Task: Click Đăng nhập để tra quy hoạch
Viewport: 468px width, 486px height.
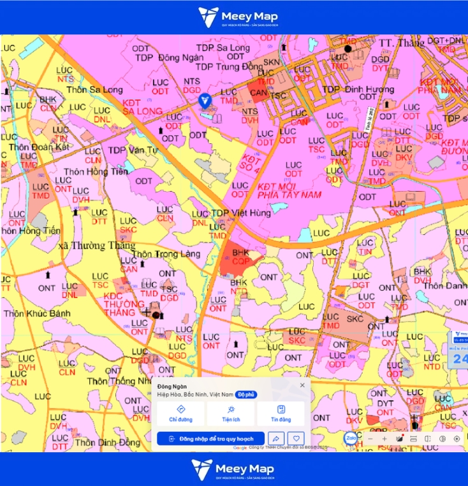Action: click(x=210, y=439)
